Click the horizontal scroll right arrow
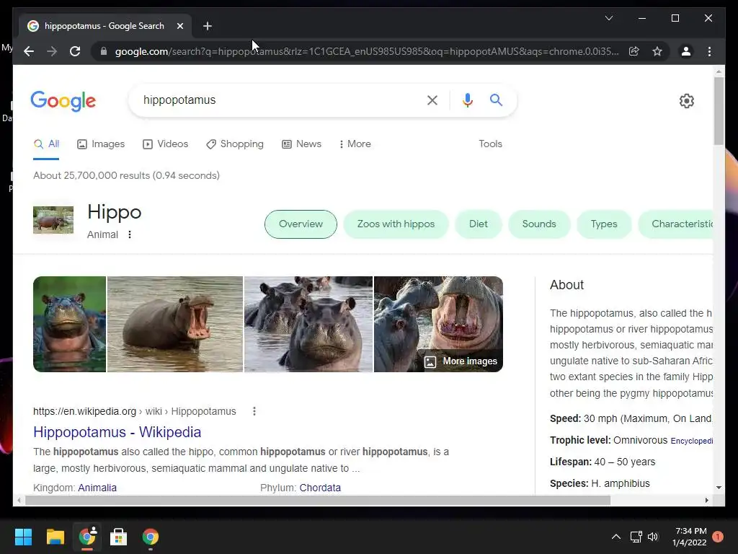 pos(707,501)
